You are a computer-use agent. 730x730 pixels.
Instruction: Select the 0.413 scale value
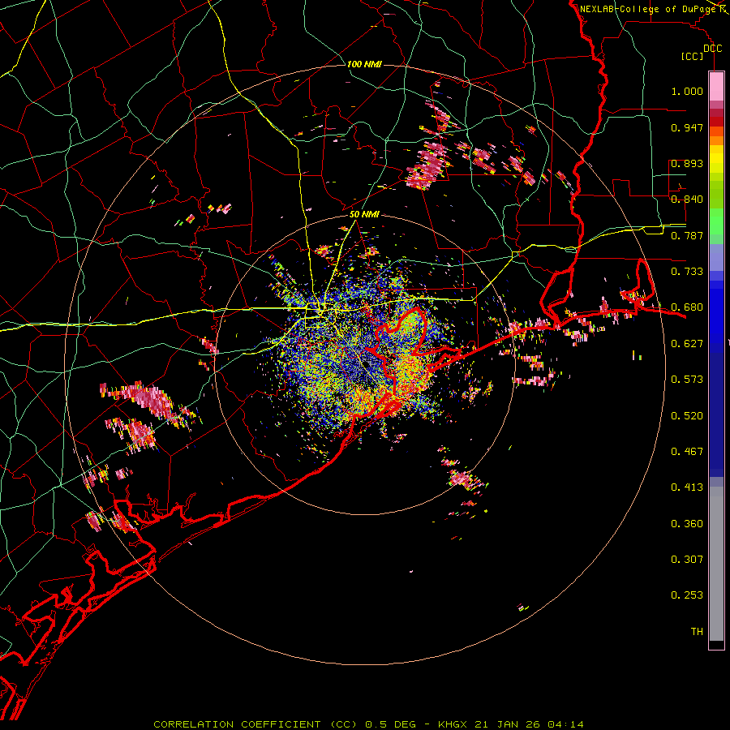click(687, 487)
